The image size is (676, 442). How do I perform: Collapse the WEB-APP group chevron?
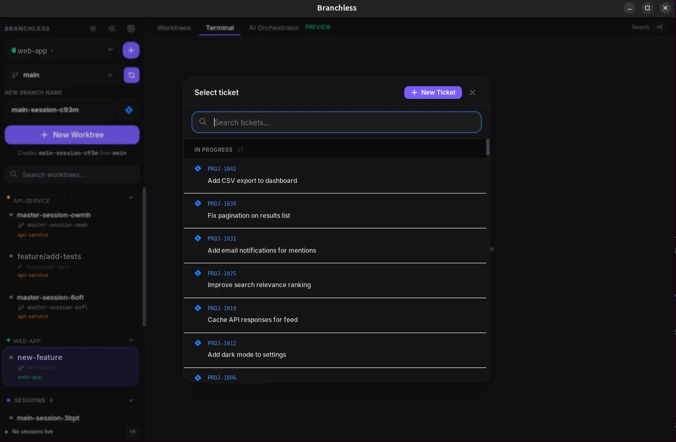(131, 340)
